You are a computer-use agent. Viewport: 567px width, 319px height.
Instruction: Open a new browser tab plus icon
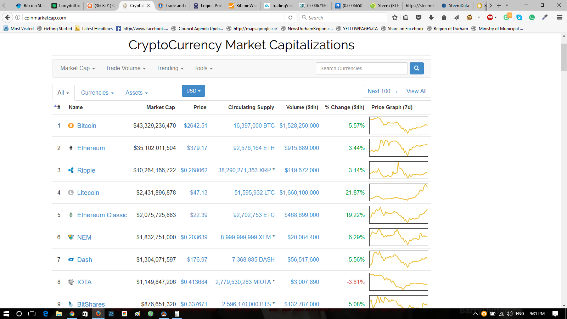(x=499, y=5)
